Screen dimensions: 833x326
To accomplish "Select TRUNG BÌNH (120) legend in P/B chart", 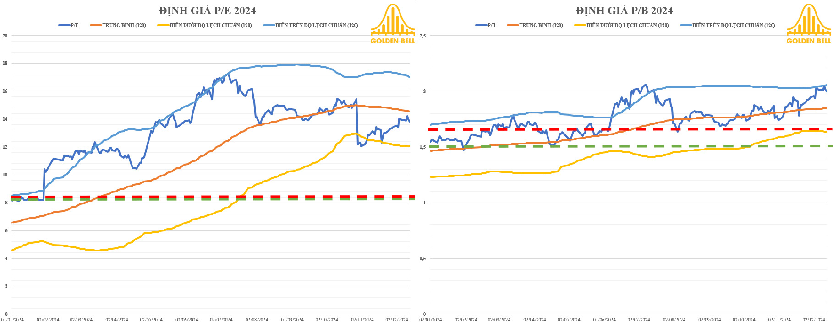I will click(535, 25).
